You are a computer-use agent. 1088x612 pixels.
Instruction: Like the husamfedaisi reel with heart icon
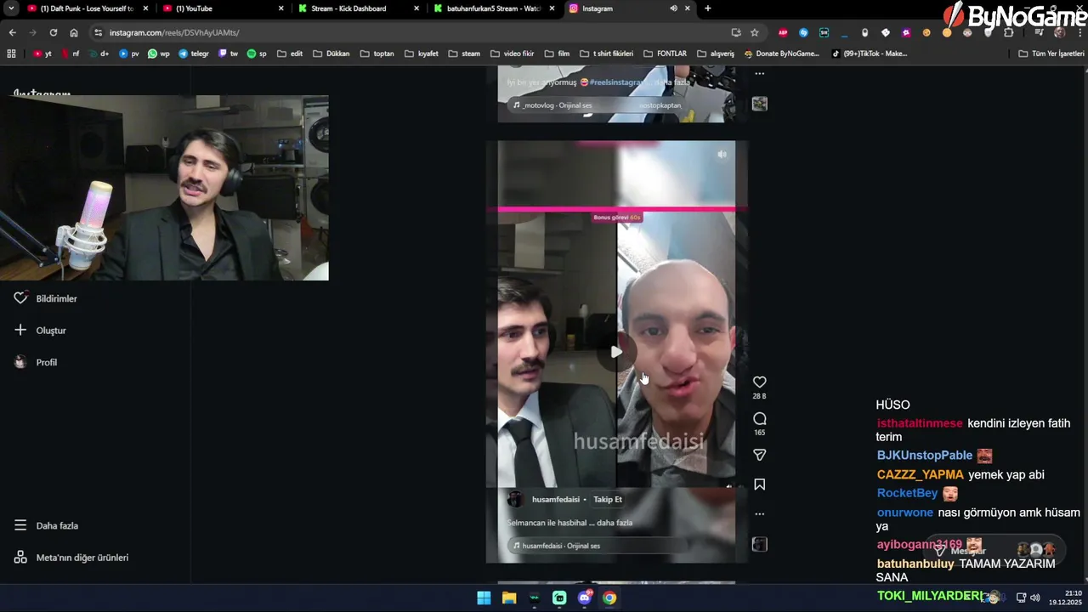(x=760, y=382)
